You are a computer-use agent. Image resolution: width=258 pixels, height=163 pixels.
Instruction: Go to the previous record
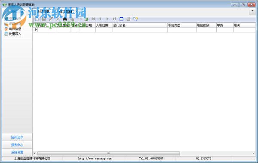[100, 19]
